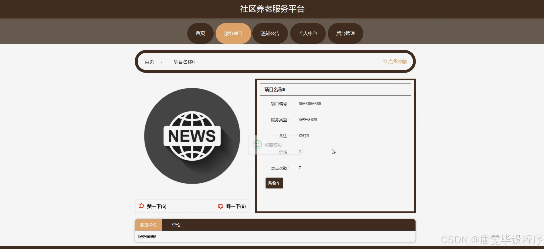Image resolution: width=544 pixels, height=249 pixels.
Task: Open 后台管理 from the navigation bar
Action: tap(345, 33)
